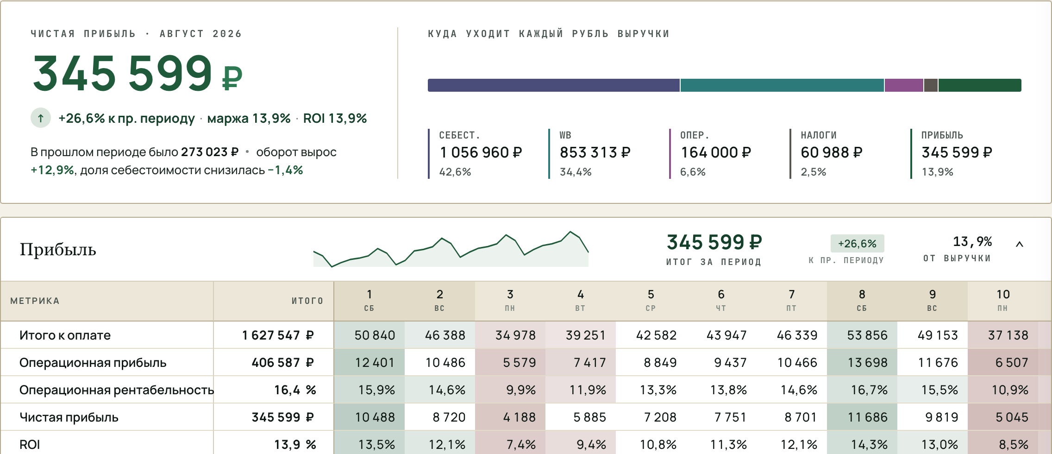Click the profit sparkline chart
Image resolution: width=1052 pixels, height=454 pixels.
coord(451,249)
